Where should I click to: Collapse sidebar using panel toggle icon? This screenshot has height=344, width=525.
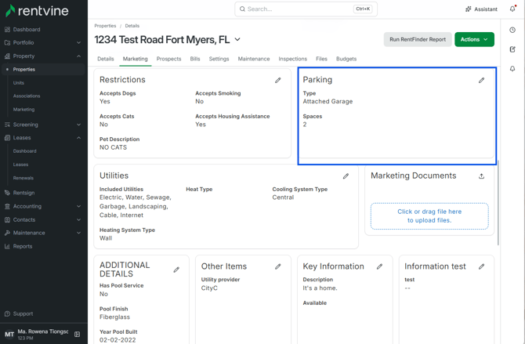pos(77,334)
